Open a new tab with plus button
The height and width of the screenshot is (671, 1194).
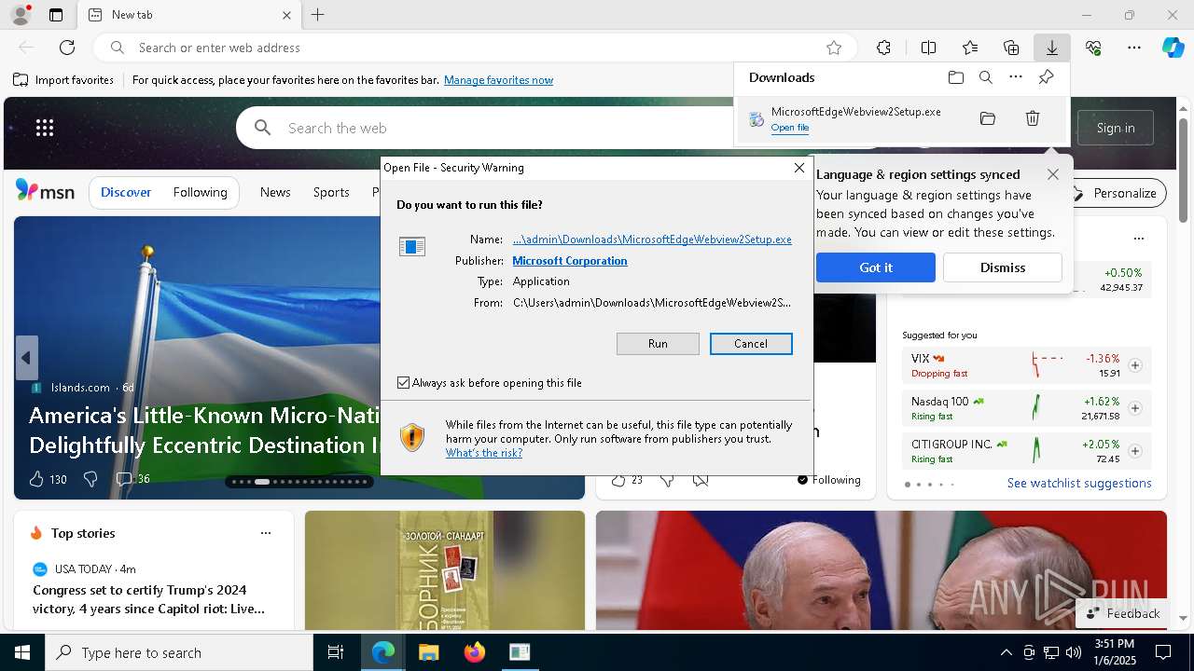317,15
